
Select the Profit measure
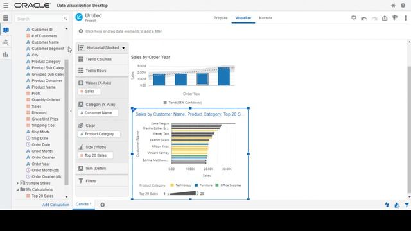[36, 94]
